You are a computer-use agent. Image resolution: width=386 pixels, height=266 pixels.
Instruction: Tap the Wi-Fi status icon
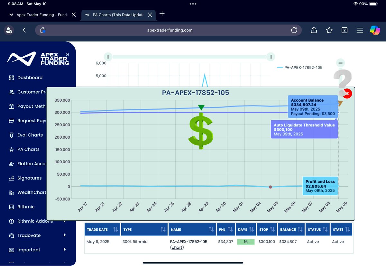(355, 4)
